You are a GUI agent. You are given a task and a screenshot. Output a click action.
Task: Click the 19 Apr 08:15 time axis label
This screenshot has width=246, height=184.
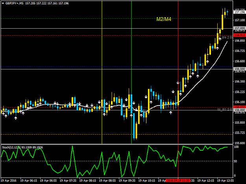tap(88, 180)
